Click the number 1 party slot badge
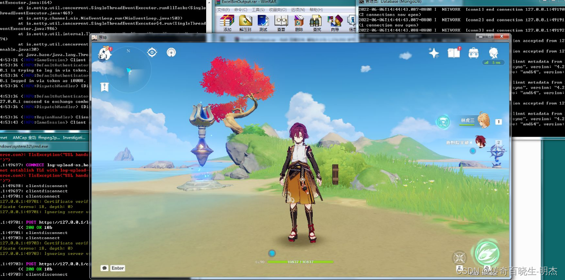The width and height of the screenshot is (565, 280). coord(498,122)
